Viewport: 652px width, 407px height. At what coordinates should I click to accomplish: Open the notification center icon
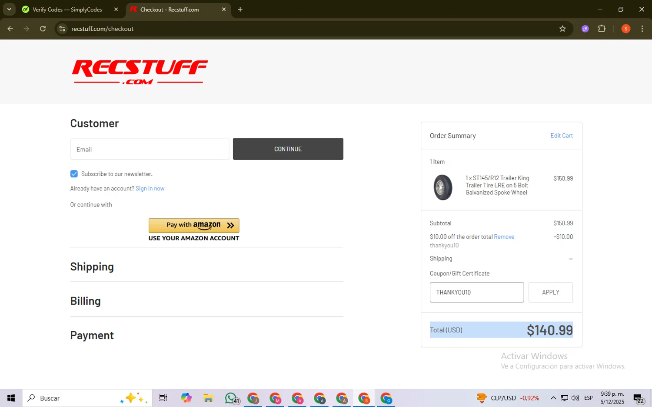coord(638,398)
